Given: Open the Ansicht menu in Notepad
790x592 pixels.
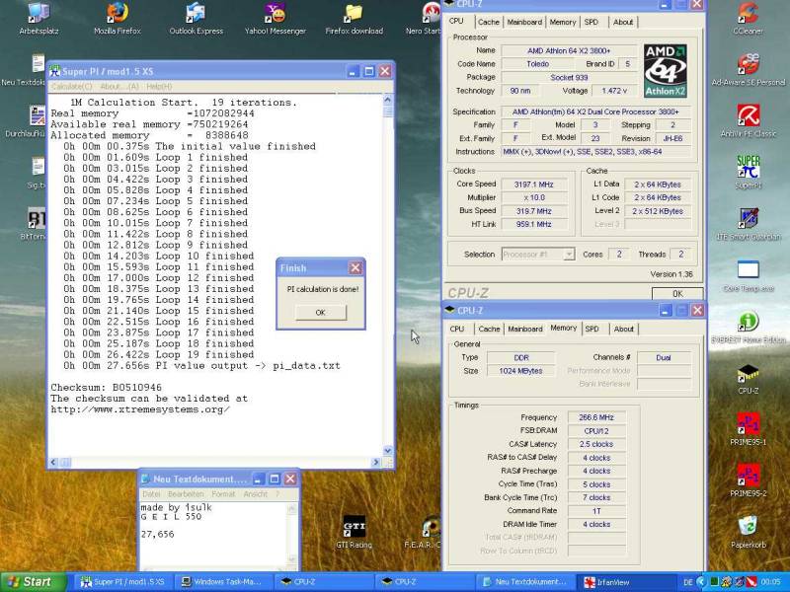Looking at the screenshot, I should coord(256,494).
